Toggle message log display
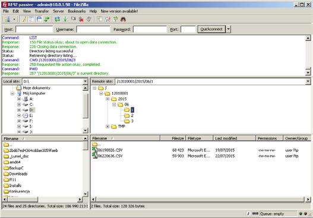 pos(24,19)
